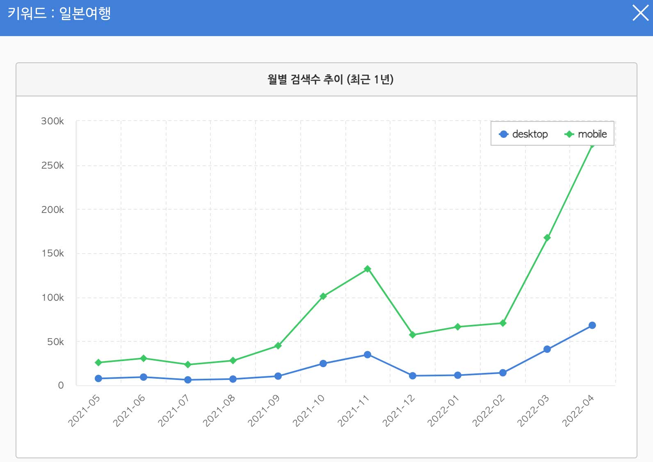
Task: Click the desktop data point for 2021-08
Action: [x=233, y=379]
